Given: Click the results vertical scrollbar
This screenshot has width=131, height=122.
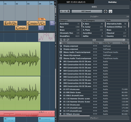Looking at the screenshot, I should tap(129, 47).
